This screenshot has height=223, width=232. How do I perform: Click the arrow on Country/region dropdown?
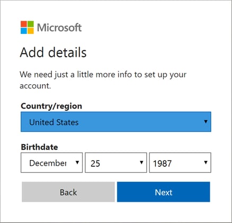point(206,121)
